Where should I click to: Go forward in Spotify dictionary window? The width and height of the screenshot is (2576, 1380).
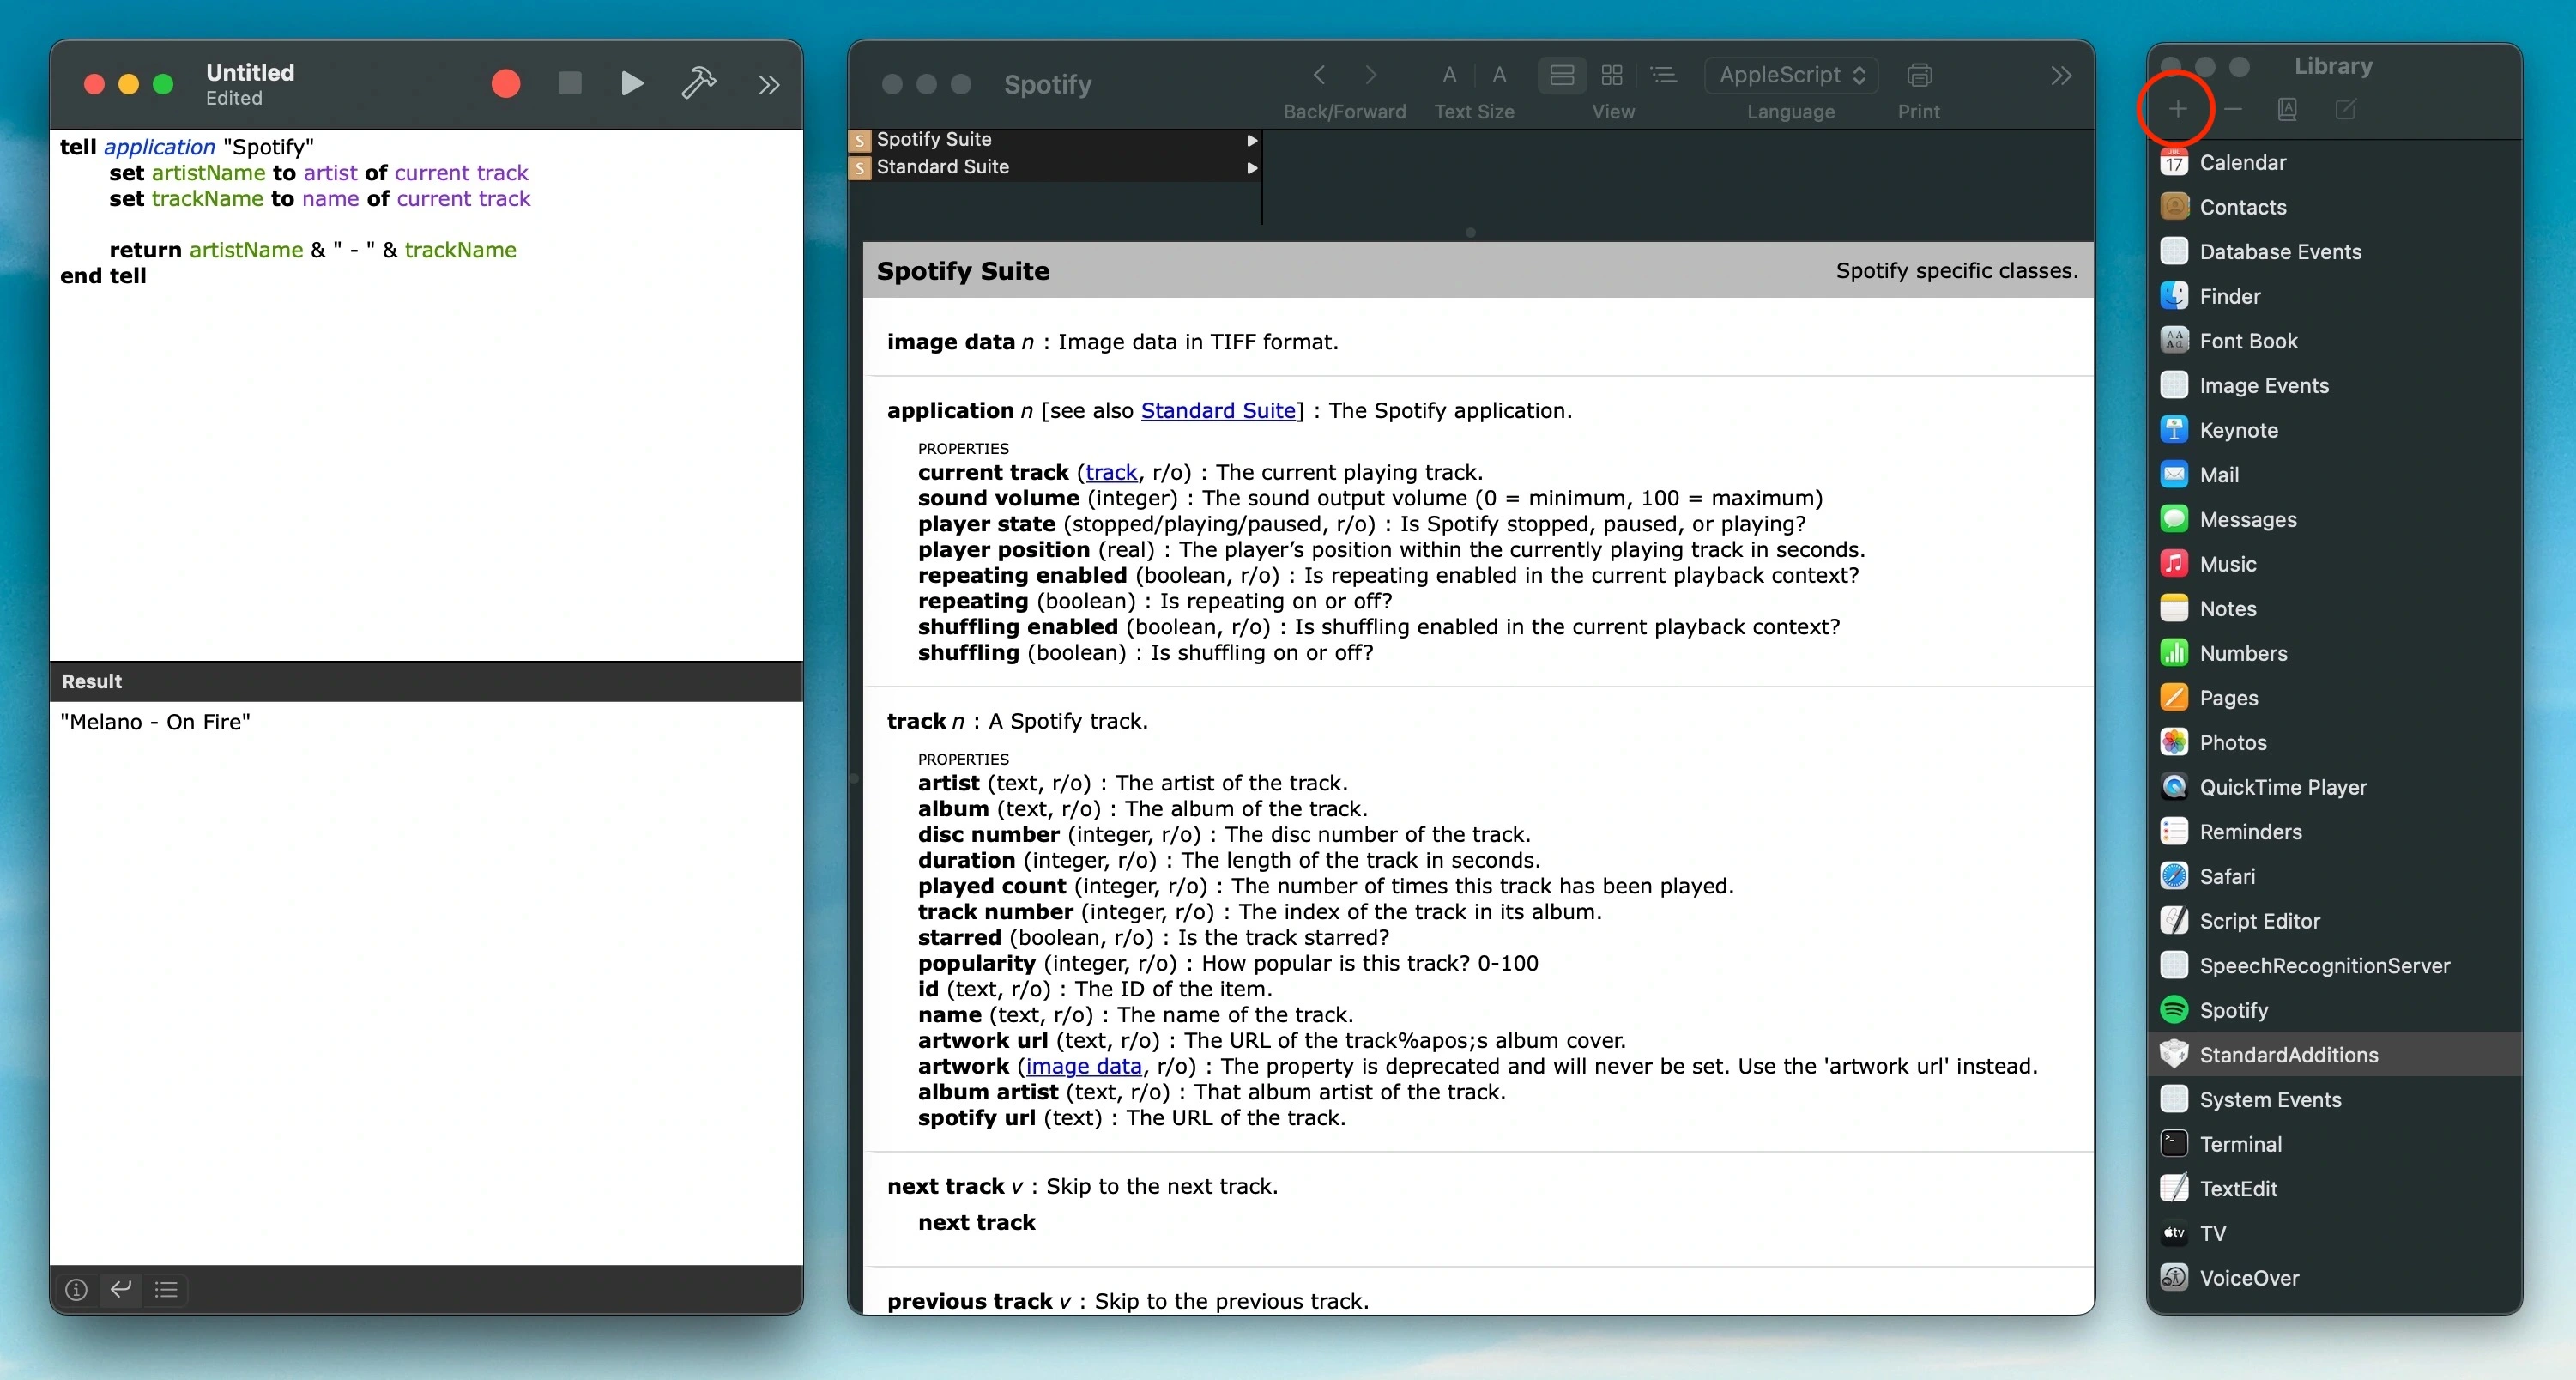pos(1371,75)
